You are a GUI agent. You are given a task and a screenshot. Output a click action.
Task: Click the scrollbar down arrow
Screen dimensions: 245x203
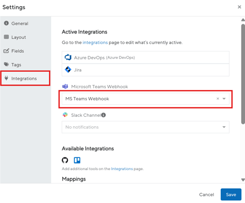coord(243,180)
